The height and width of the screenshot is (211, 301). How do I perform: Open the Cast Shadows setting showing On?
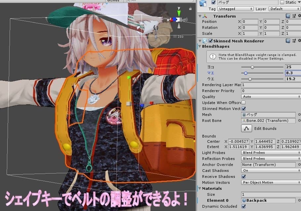tap(270, 170)
